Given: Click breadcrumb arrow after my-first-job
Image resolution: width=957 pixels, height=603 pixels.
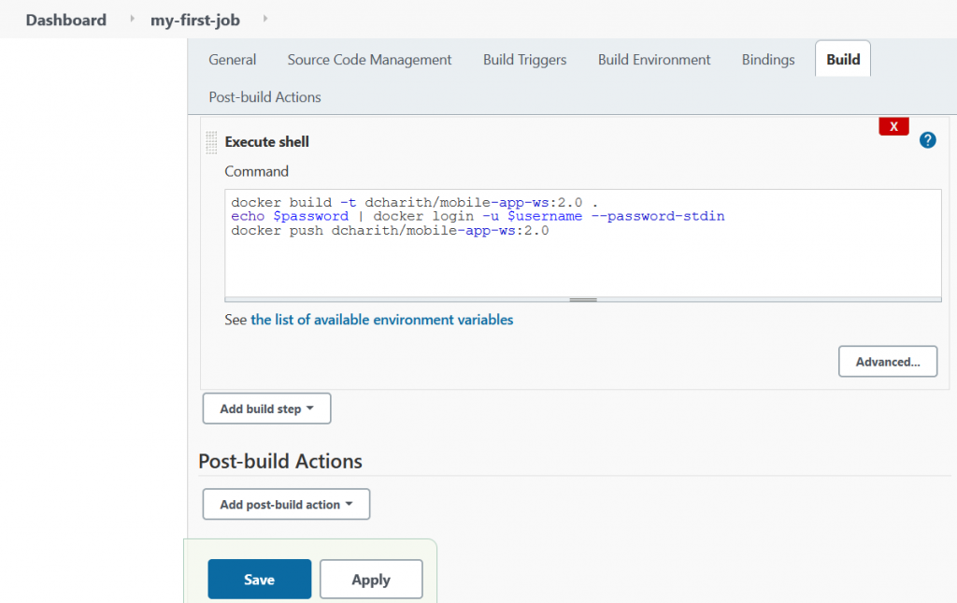Looking at the screenshot, I should point(265,20).
